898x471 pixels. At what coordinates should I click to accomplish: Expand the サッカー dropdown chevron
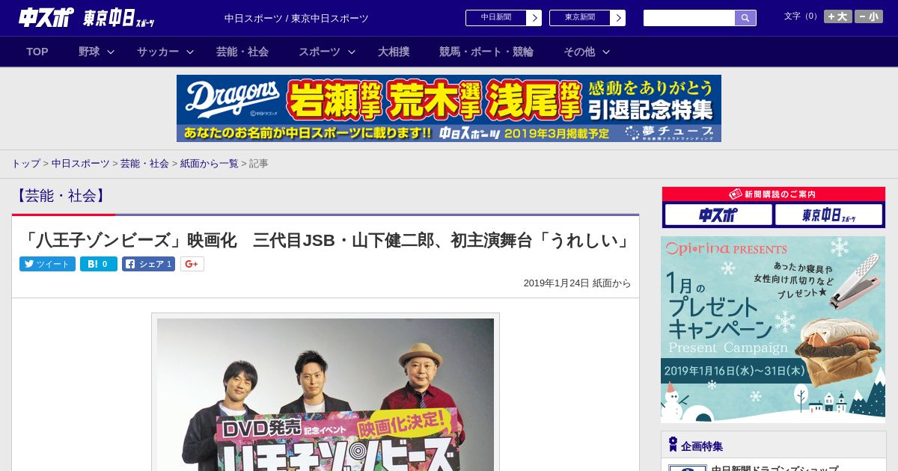tap(190, 52)
